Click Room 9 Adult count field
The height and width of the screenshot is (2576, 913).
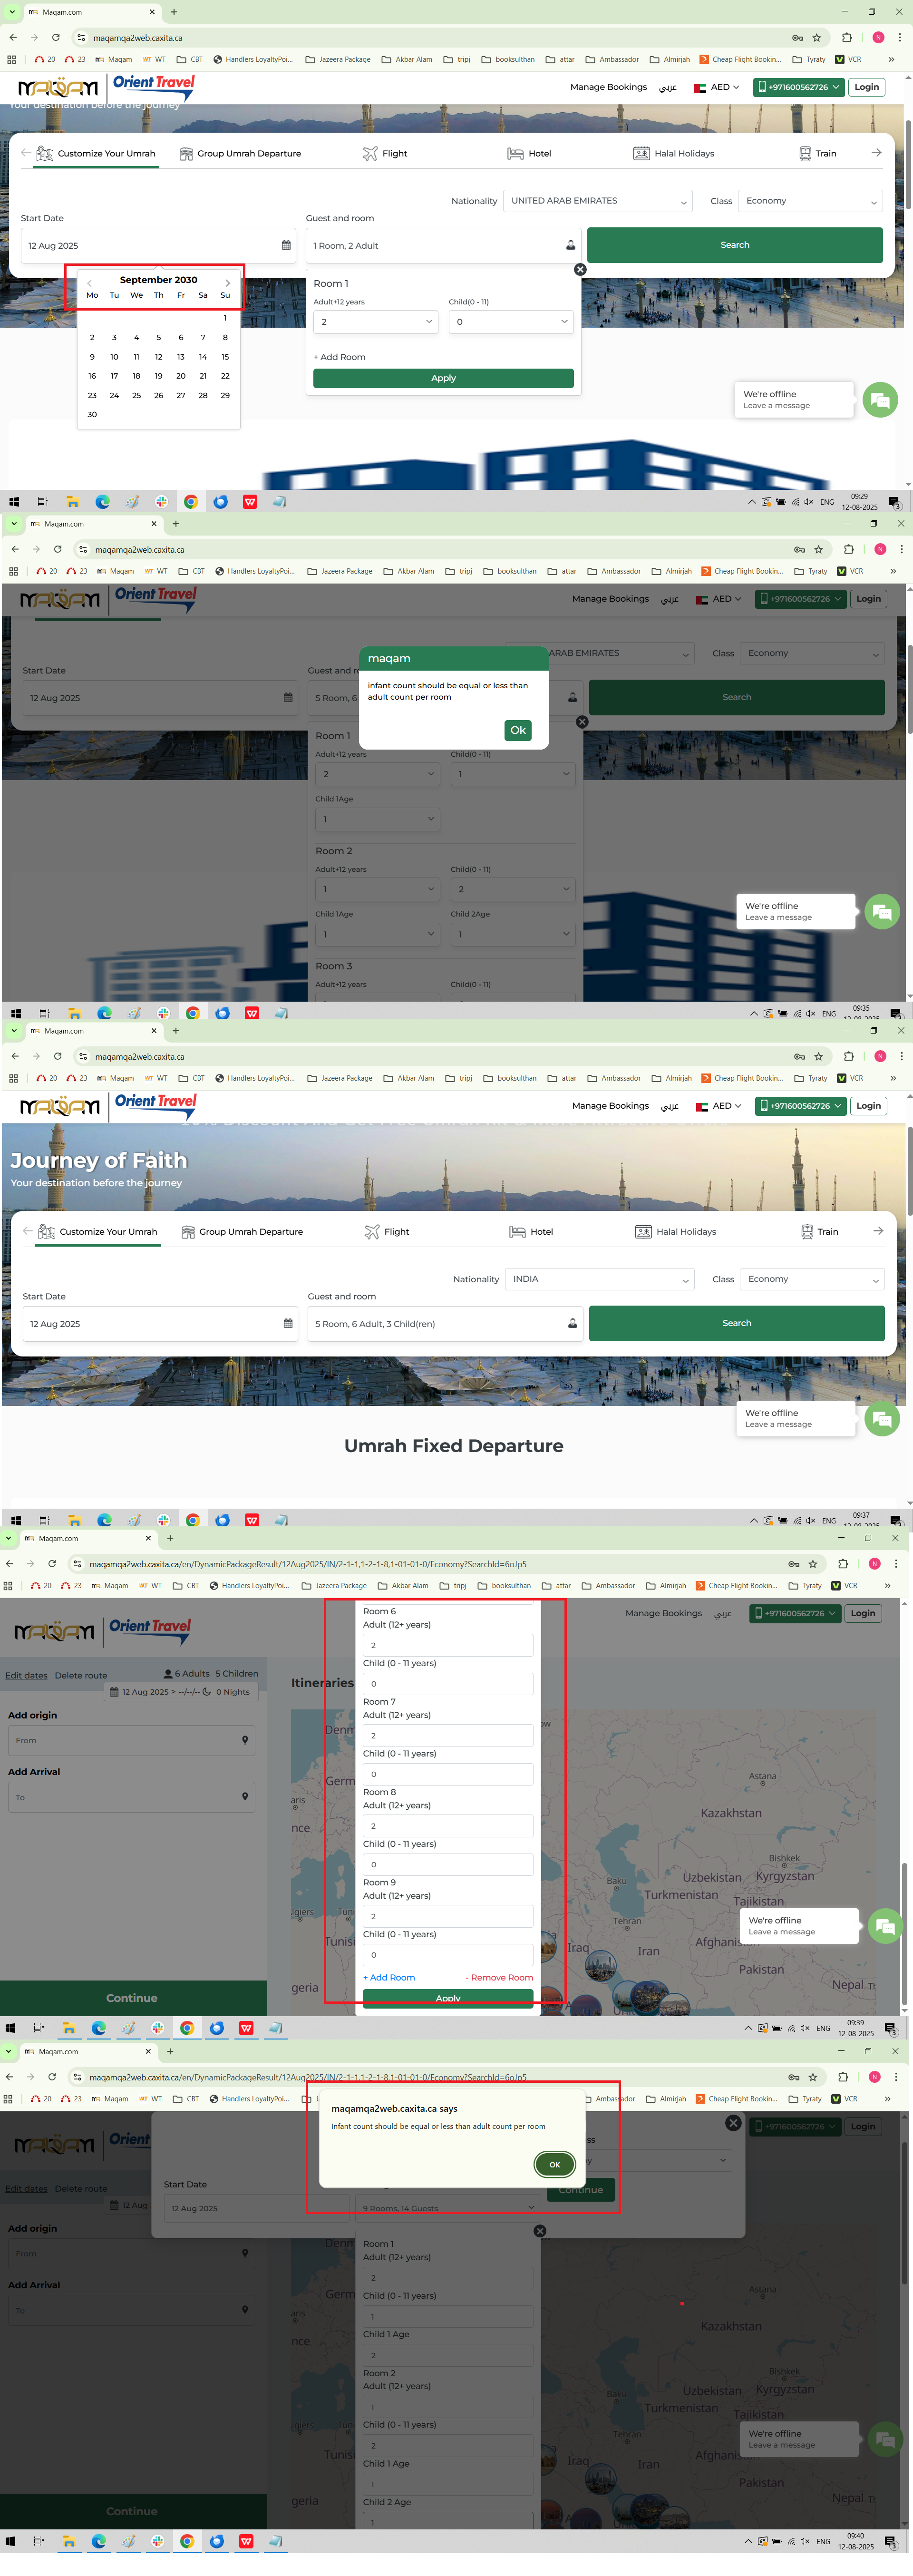447,1916
